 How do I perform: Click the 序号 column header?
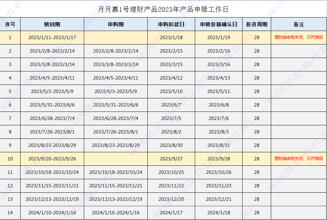point(10,24)
